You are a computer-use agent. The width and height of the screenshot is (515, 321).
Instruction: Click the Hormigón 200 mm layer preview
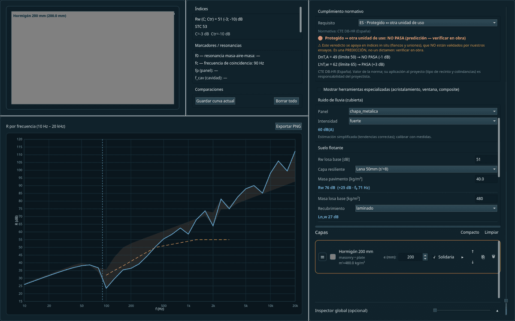coord(93,58)
